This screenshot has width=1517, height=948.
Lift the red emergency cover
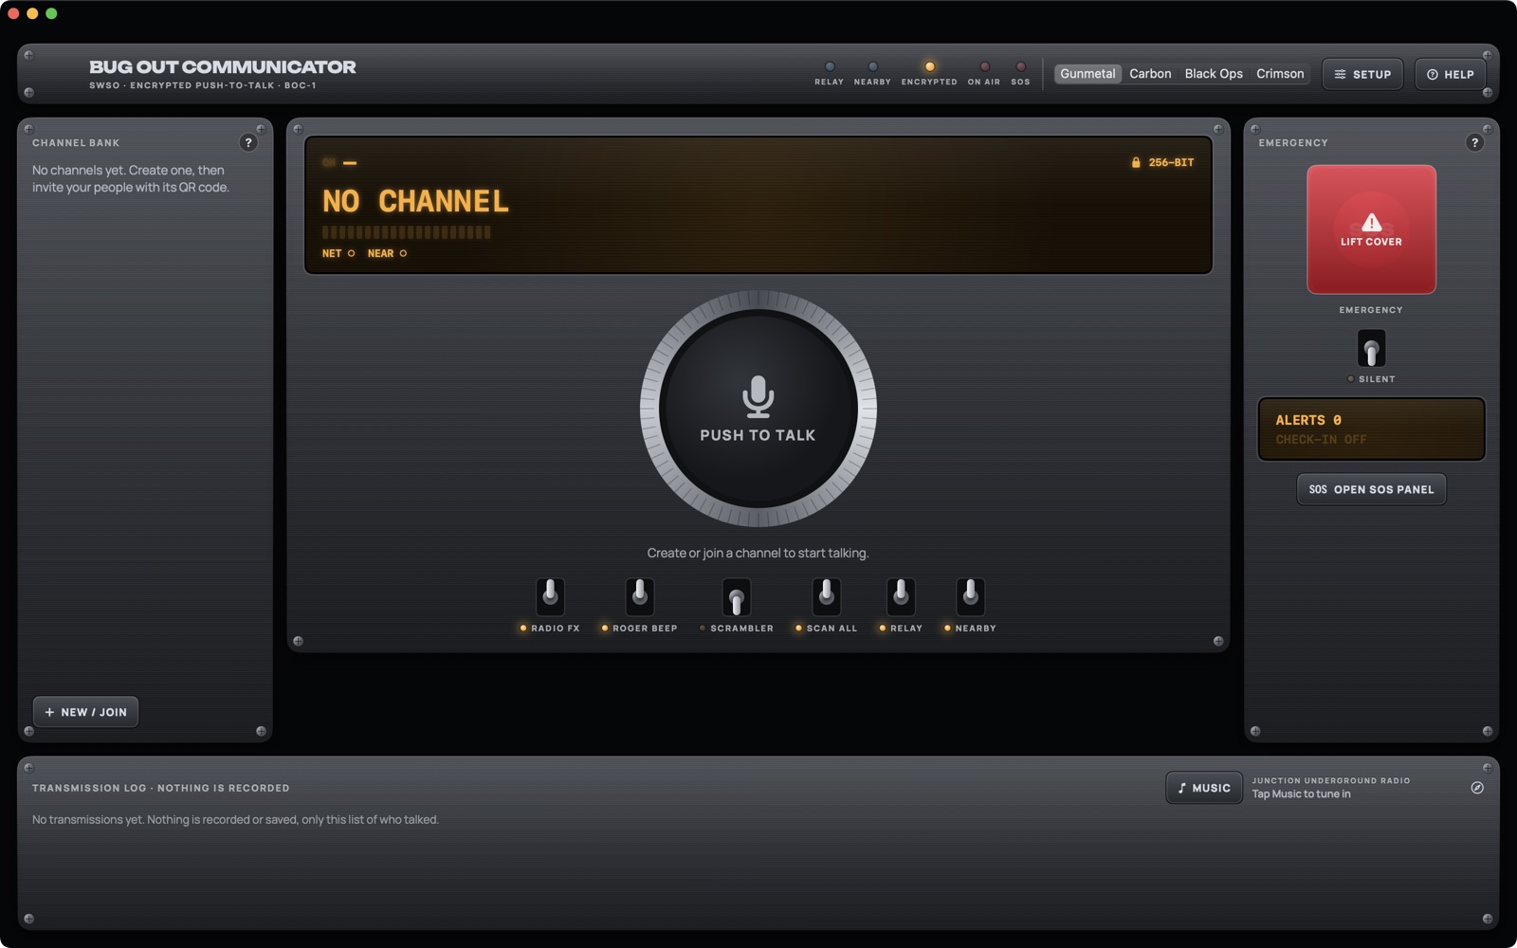(1371, 229)
